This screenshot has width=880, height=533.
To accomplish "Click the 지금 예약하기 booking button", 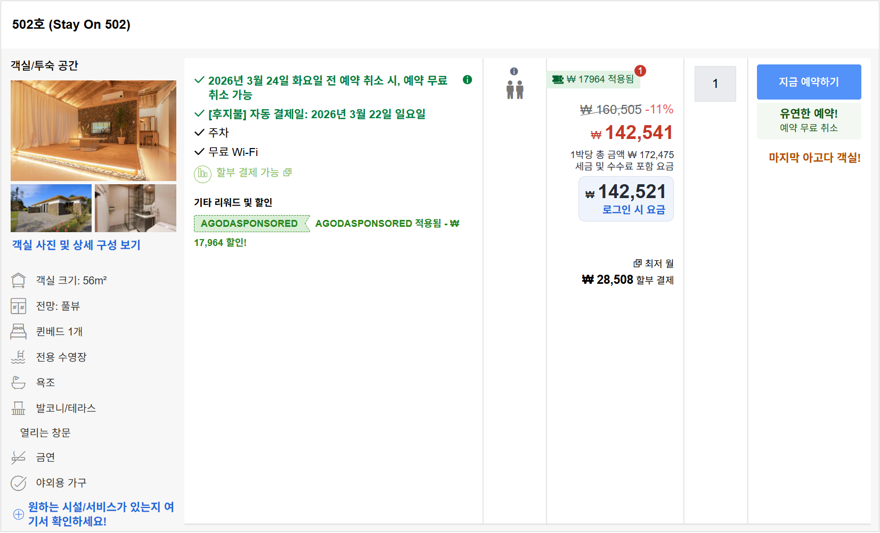I will 809,82.
